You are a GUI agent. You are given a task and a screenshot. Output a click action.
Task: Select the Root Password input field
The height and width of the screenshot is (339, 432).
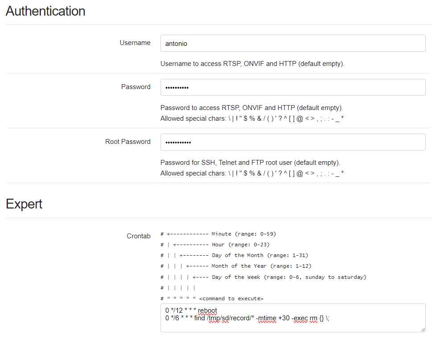(292, 142)
